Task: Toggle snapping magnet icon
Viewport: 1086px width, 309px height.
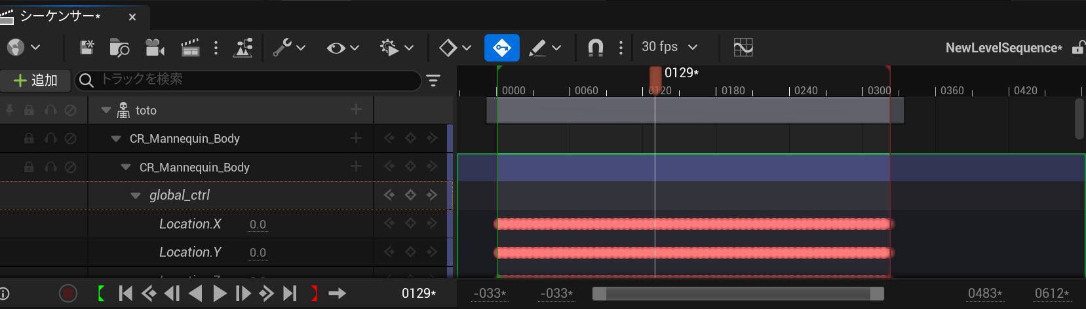Action: pos(595,48)
